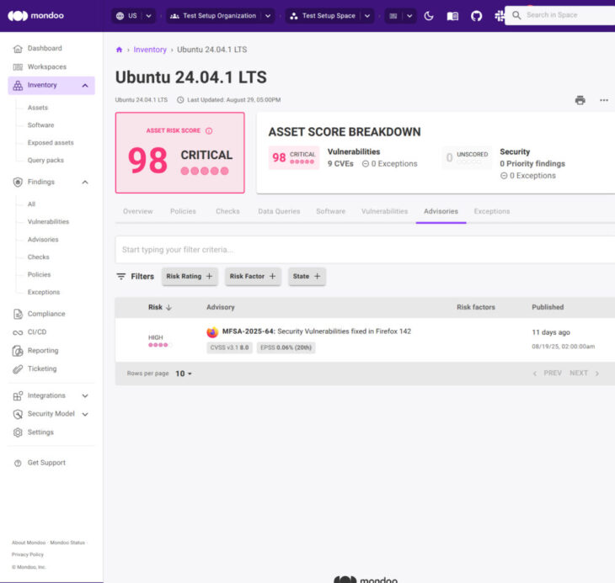Open the documentation book icon
Image resolution: width=615 pixels, height=583 pixels.
click(x=452, y=16)
